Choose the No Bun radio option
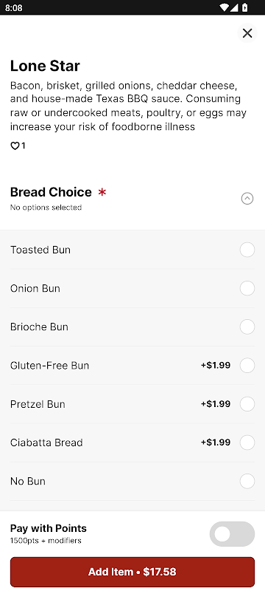Image resolution: width=265 pixels, height=591 pixels. (x=247, y=482)
